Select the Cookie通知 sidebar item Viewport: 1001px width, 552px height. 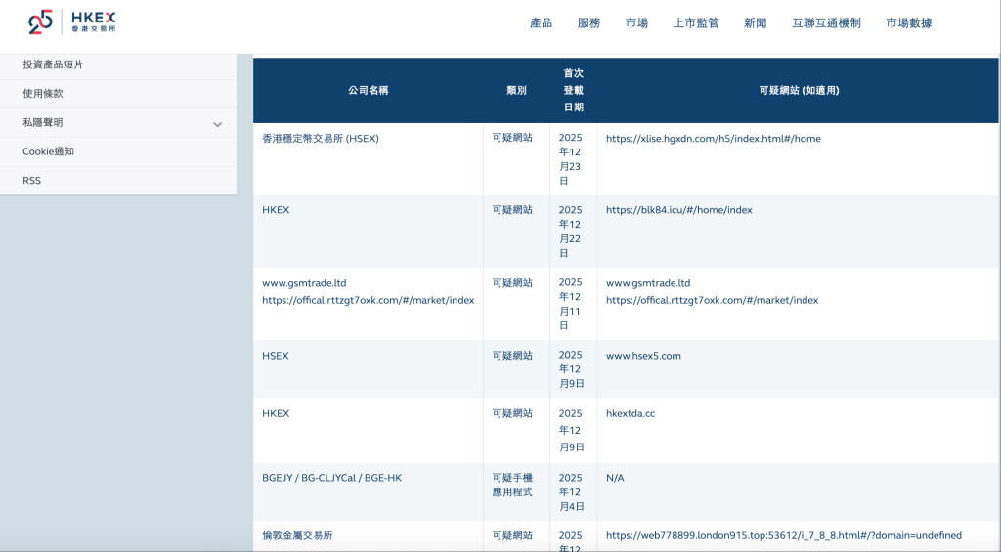tap(48, 151)
